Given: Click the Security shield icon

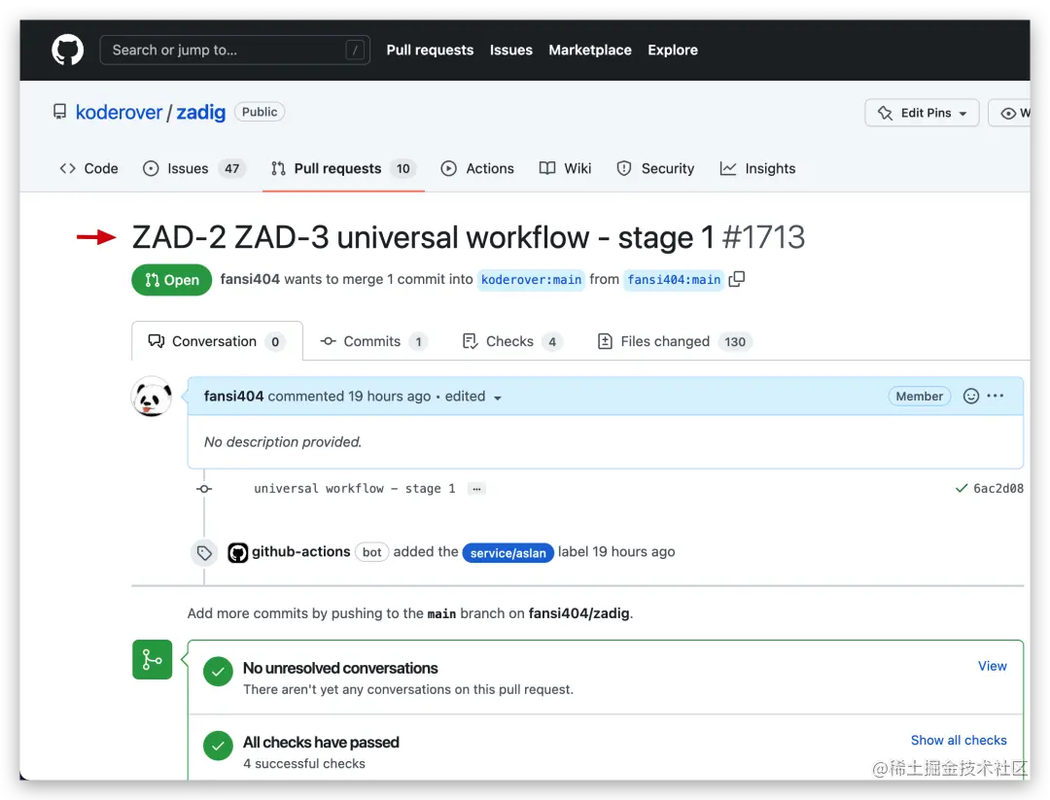Looking at the screenshot, I should tap(623, 169).
